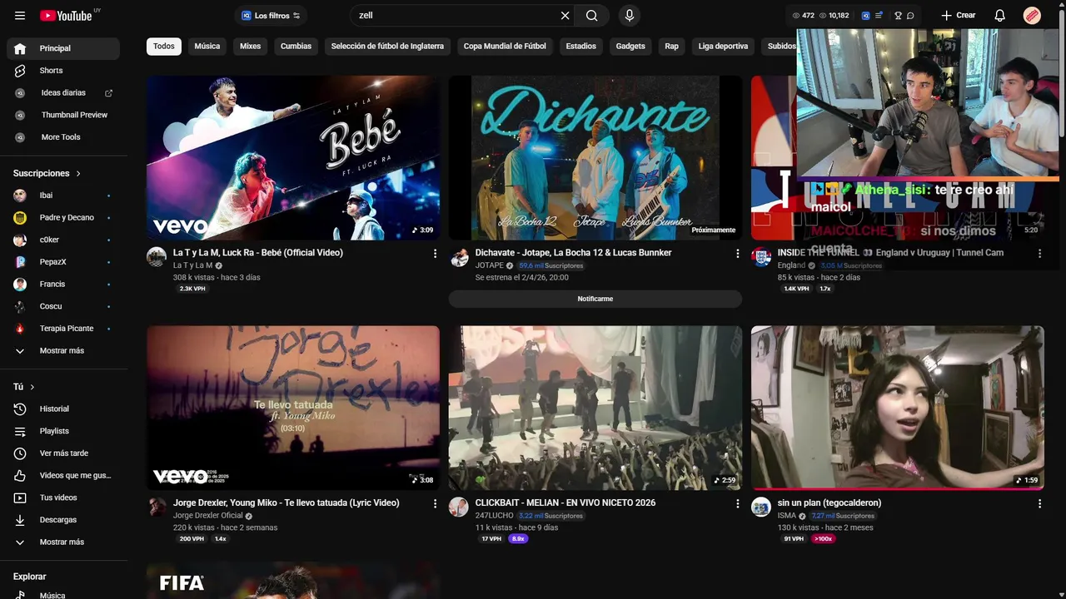Open options menu for Inside the Tunnel video
The image size is (1066, 599).
1039,253
